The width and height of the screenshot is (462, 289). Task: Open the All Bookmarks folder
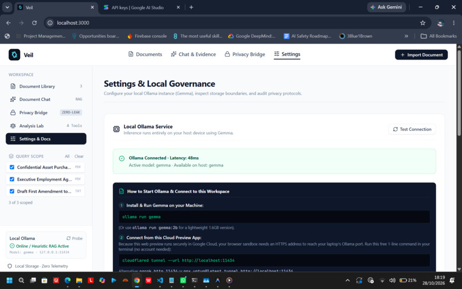pyautogui.click(x=438, y=36)
